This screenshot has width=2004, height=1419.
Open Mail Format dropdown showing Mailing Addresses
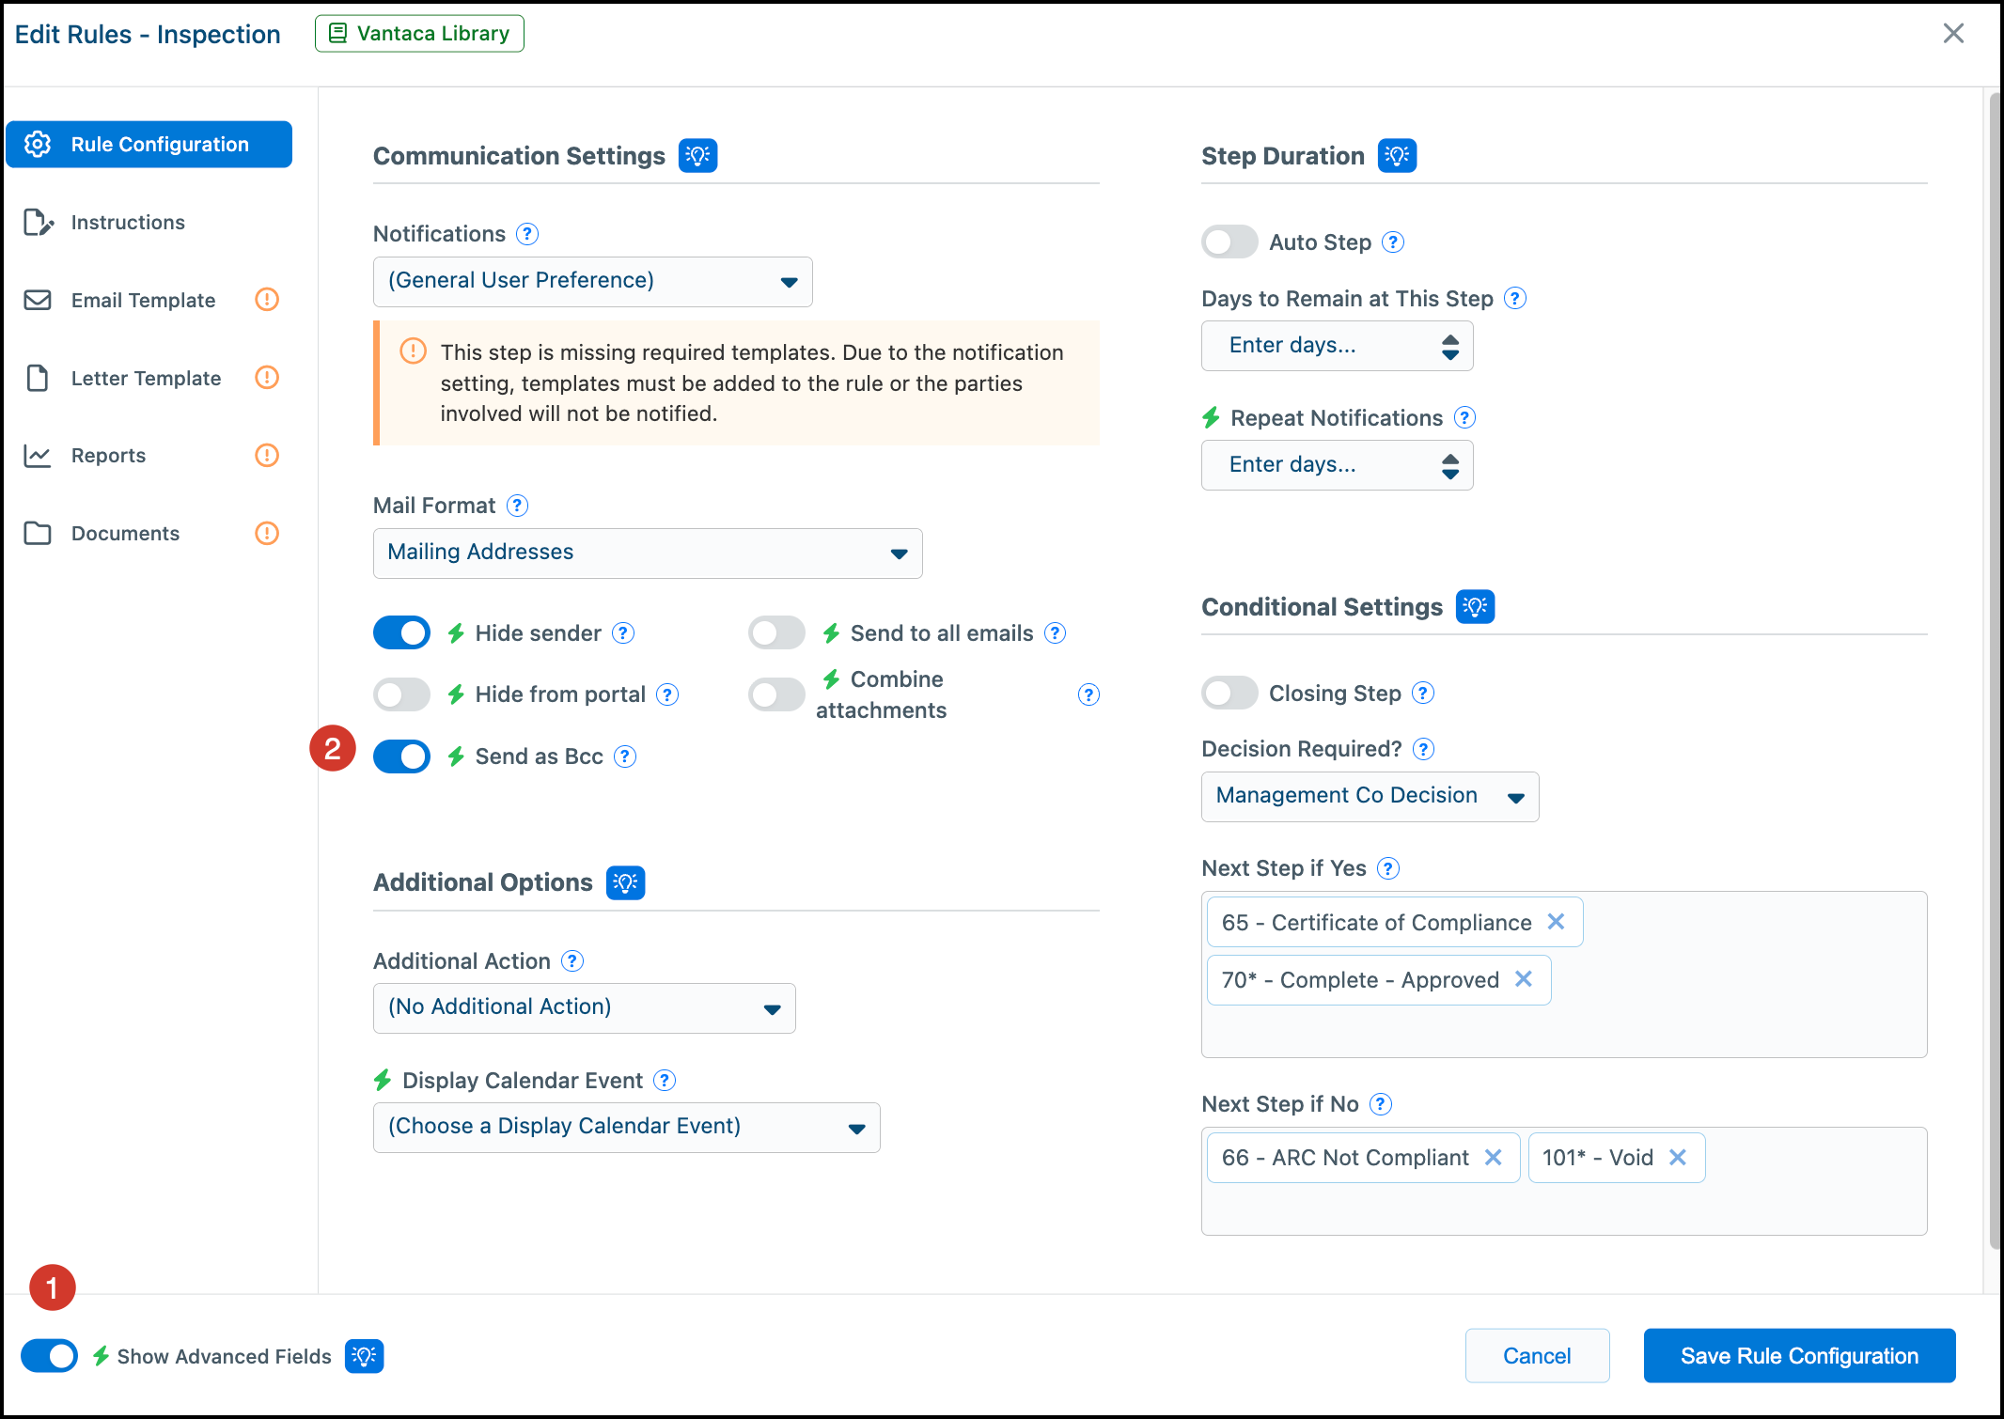(648, 554)
